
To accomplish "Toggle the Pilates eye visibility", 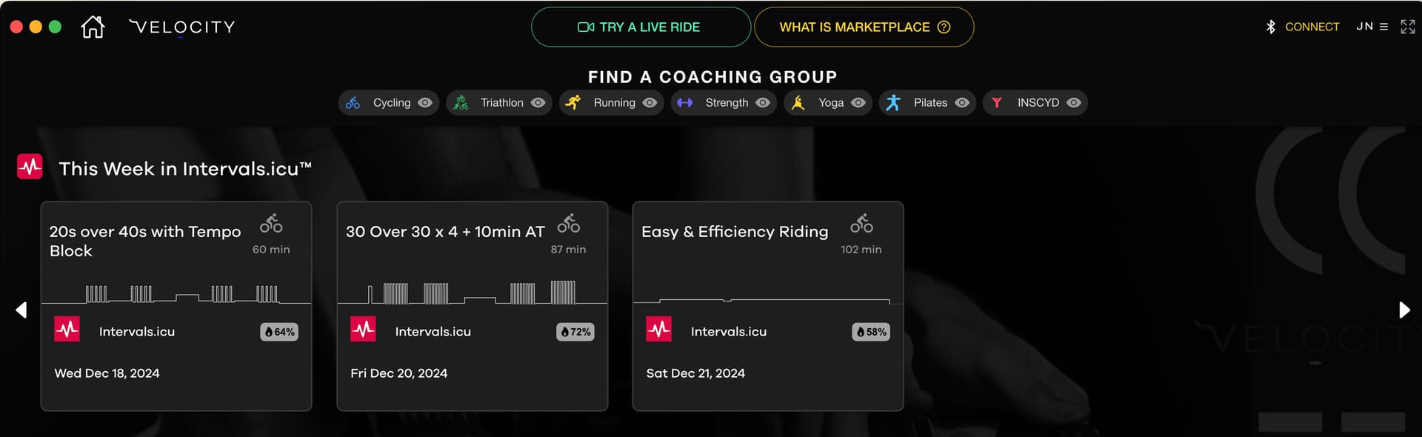I will 962,103.
